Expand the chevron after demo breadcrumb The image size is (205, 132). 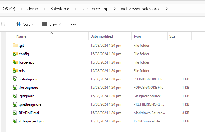(x=44, y=9)
